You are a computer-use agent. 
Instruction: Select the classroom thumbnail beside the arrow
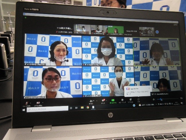(x=147, y=32)
